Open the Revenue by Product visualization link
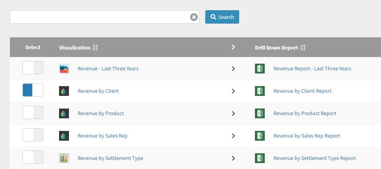This screenshot has width=381, height=169. (x=100, y=113)
